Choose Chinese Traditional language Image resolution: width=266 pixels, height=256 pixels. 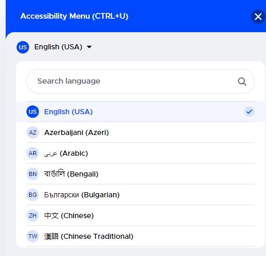(x=141, y=236)
